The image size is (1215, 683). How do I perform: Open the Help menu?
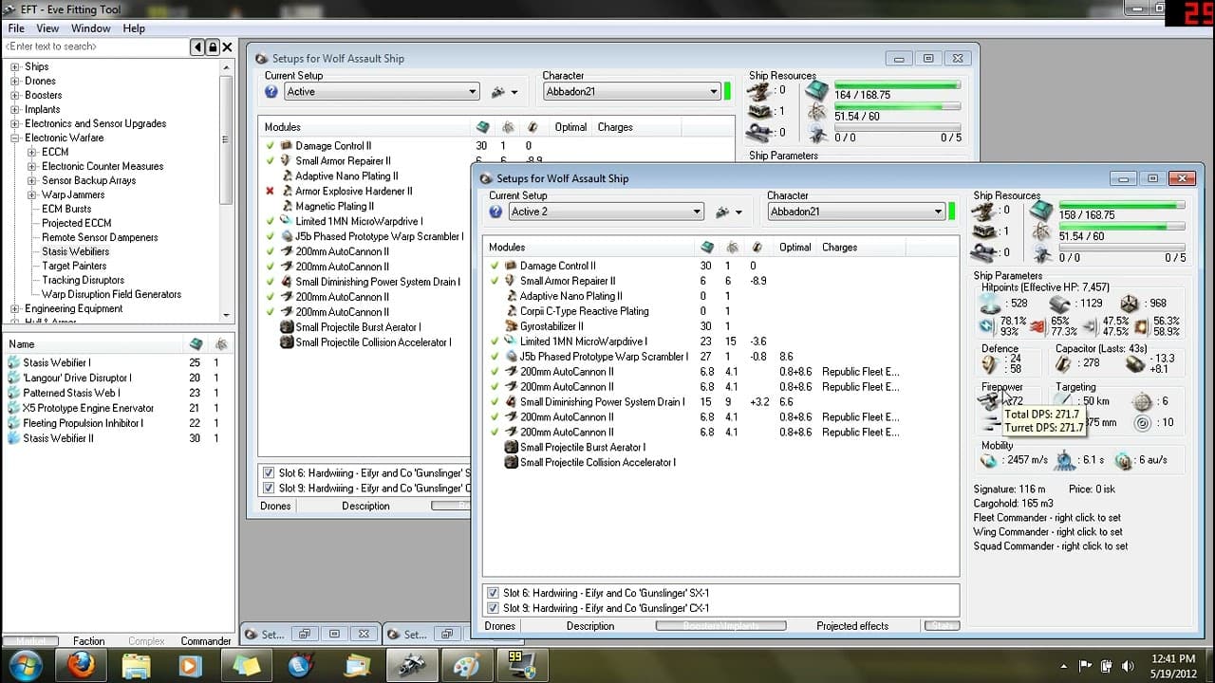click(x=134, y=28)
